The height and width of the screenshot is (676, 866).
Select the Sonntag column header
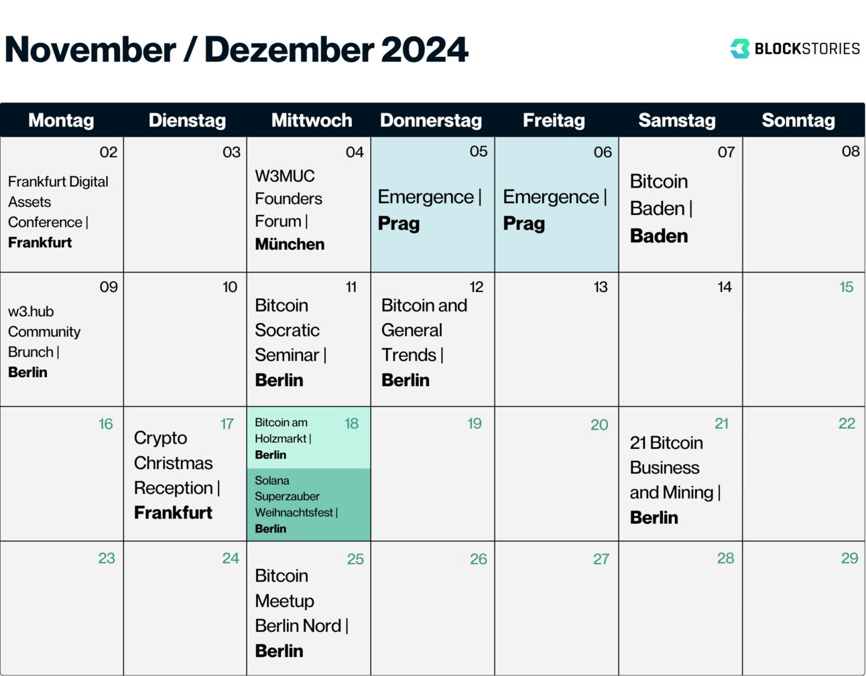pyautogui.click(x=798, y=121)
